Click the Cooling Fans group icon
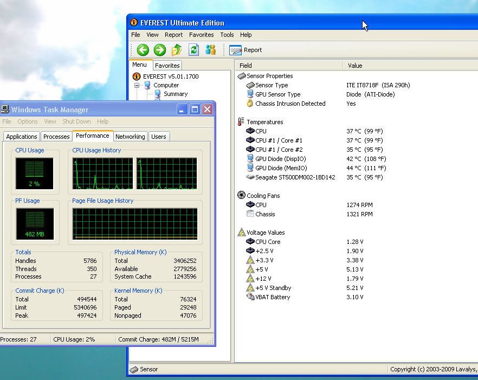This screenshot has height=380, width=478. pyautogui.click(x=241, y=195)
